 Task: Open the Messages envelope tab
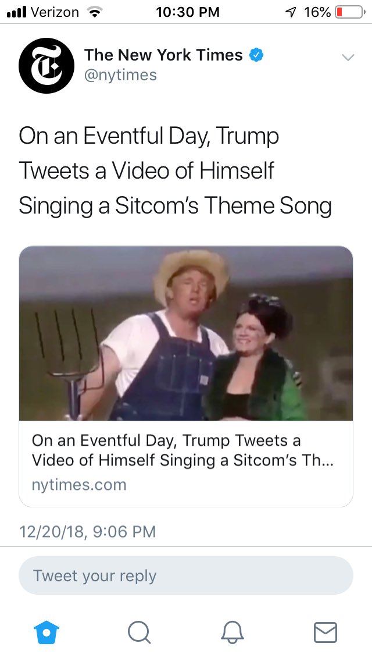[x=325, y=632]
